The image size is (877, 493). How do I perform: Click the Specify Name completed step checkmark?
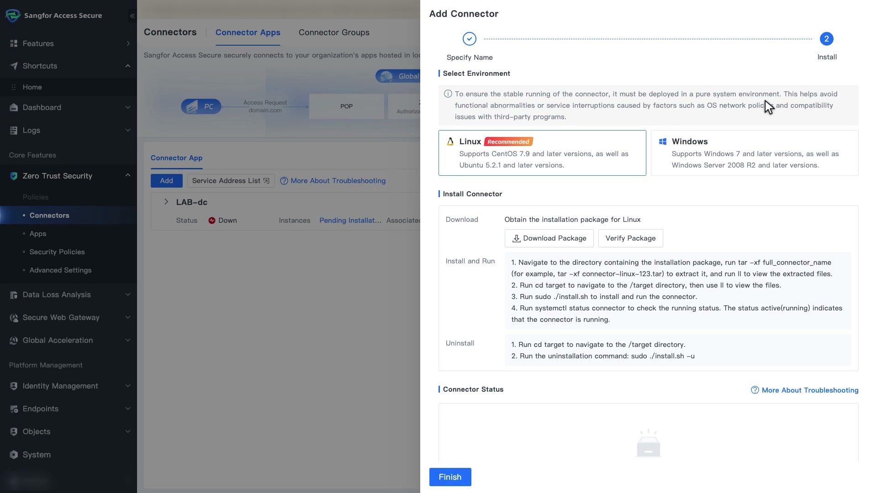[x=470, y=39]
